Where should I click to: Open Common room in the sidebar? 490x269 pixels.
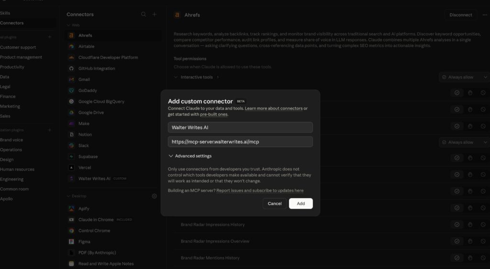(x=14, y=189)
